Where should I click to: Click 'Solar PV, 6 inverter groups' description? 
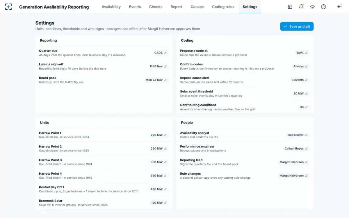pyautogui.click(x=73, y=205)
